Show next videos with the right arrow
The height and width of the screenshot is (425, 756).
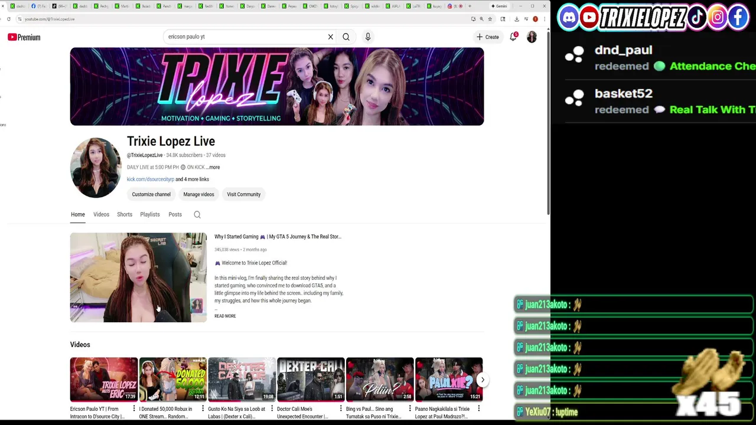(x=483, y=380)
